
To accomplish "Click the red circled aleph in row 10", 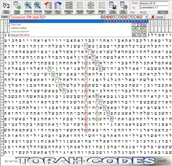I will 86,86.
